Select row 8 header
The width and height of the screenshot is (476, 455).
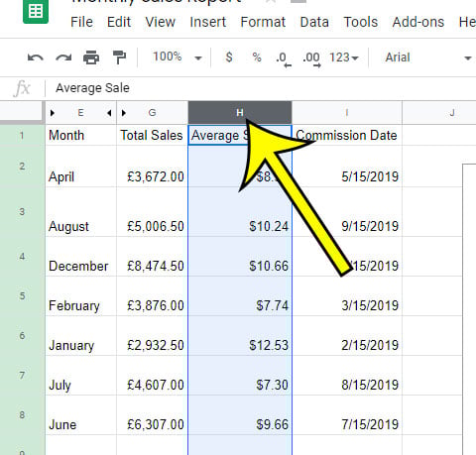(22, 415)
